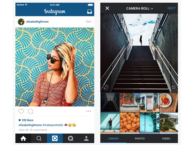This screenshot has width=196, height=145.
Task: Open the Search magnifier tab
Action: pos(39,138)
